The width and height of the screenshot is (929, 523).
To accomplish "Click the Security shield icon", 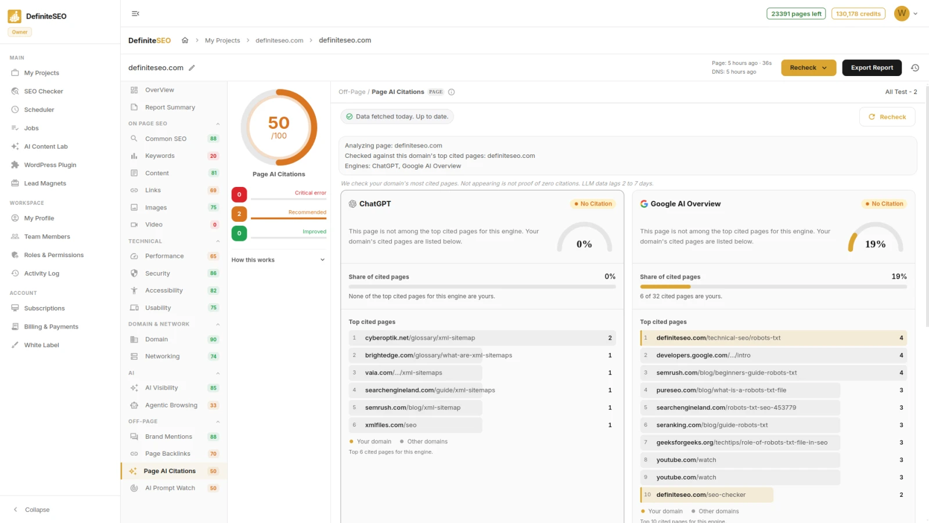I will (134, 273).
